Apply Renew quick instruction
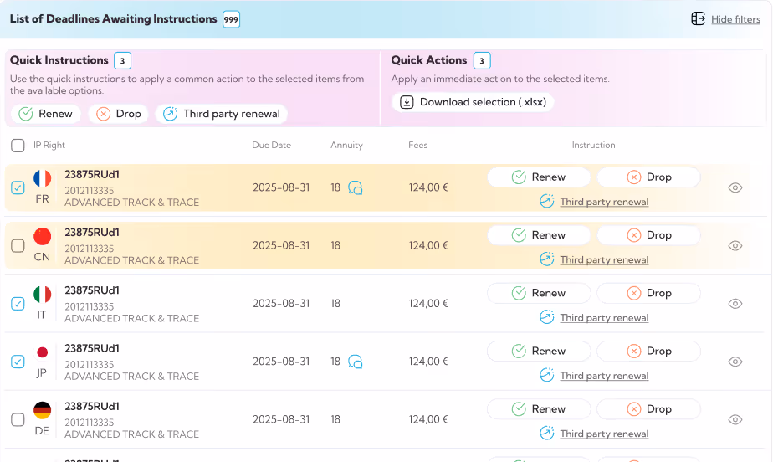 [x=46, y=114]
